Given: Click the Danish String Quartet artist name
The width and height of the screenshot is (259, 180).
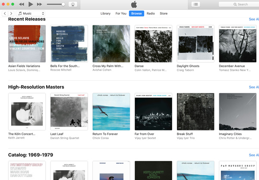Looking at the screenshot, I should tap(65, 138).
